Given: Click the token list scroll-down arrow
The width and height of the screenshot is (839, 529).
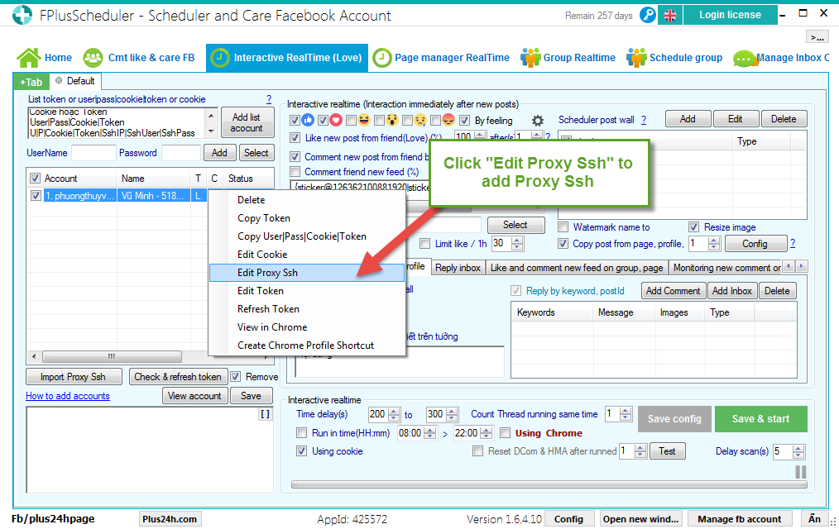Looking at the screenshot, I should 211,131.
